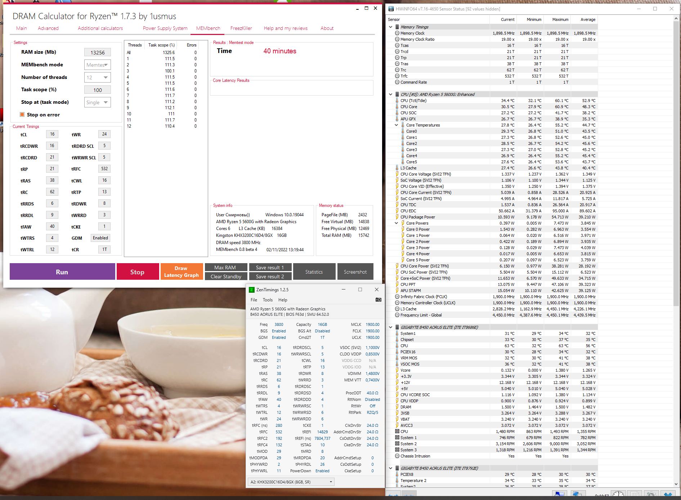The width and height of the screenshot is (681, 500).
Task: Open the KHX3200C16D4/8GX module dropdown
Action: [291, 482]
